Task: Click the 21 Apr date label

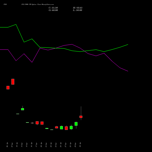Action: [46, 145]
